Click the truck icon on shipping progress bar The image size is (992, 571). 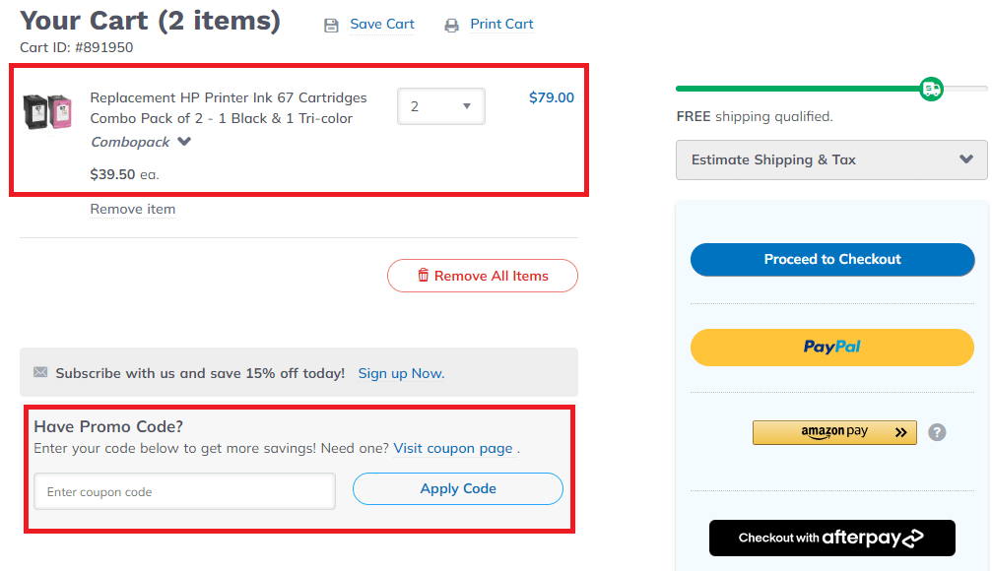point(931,90)
